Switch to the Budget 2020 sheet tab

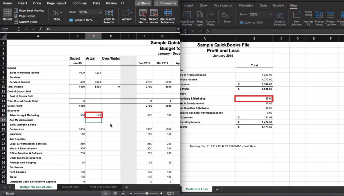click(x=71, y=187)
